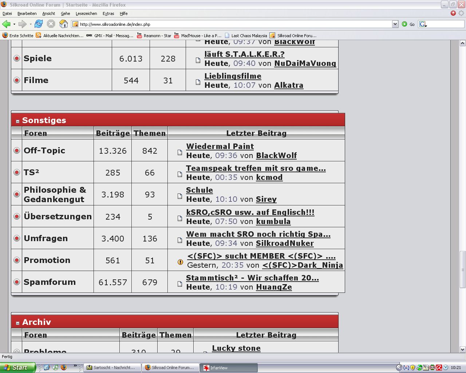This screenshot has width=466, height=373.
Task: Collapse the Sonstiges category
Action: pos(17,121)
